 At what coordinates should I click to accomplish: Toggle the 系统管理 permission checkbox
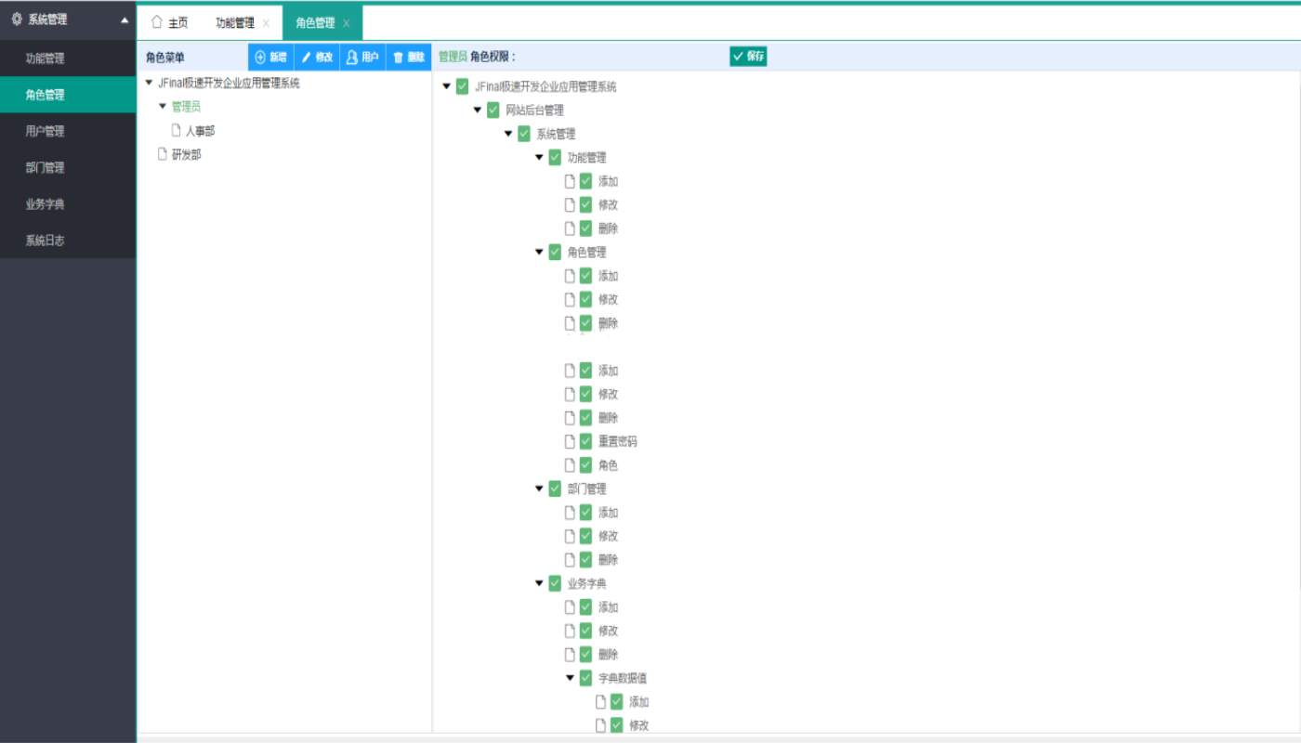pyautogui.click(x=524, y=134)
